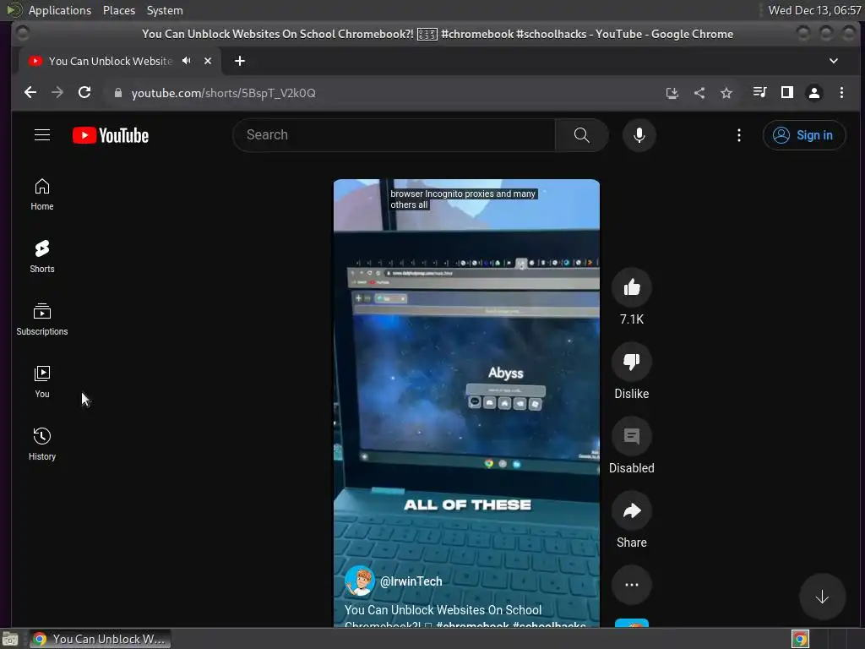Select the You Can Unblock Websites tab
The image size is (865, 649).
pyautogui.click(x=120, y=61)
